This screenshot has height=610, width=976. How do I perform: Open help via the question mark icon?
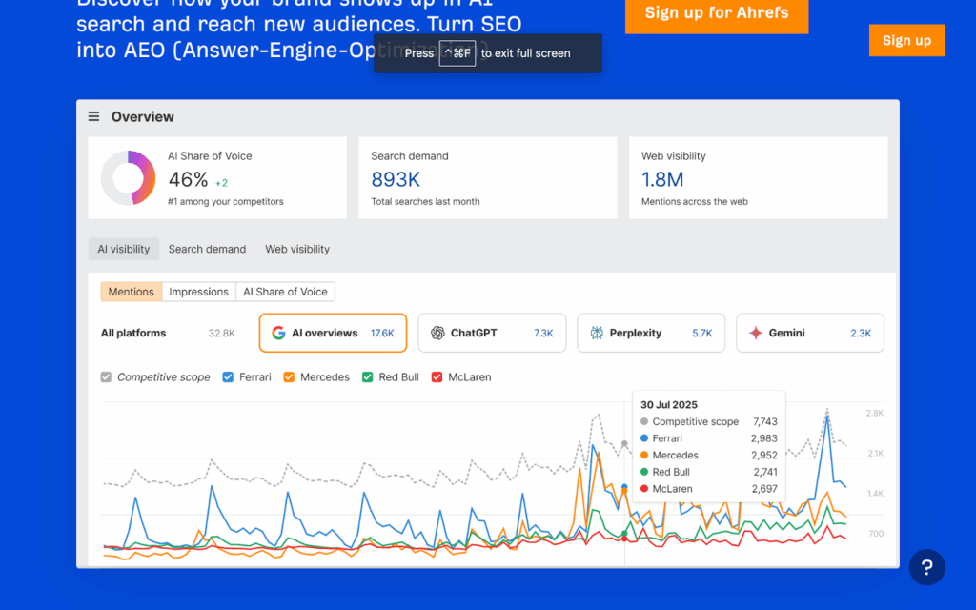click(926, 567)
